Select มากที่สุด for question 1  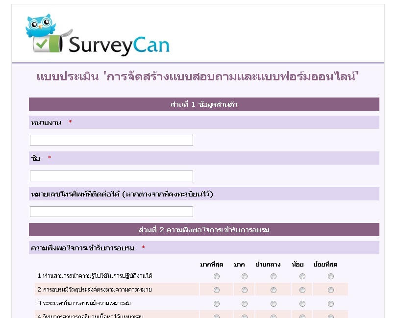[x=217, y=276]
